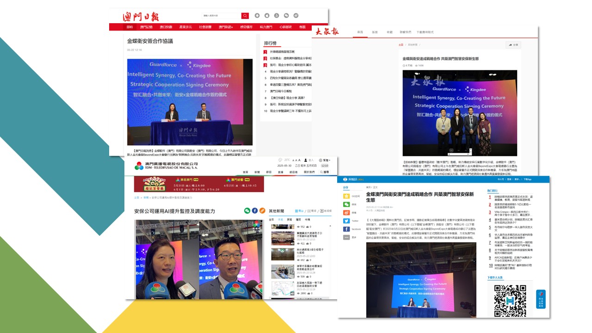Click the TDM Teledifusão de Macau logo

166,165
